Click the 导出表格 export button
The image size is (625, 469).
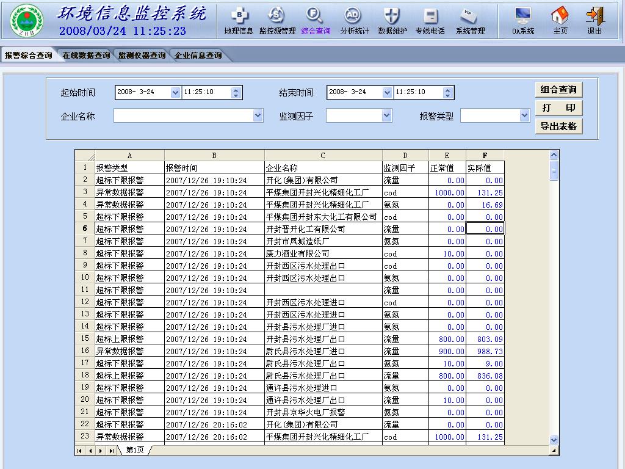(558, 126)
